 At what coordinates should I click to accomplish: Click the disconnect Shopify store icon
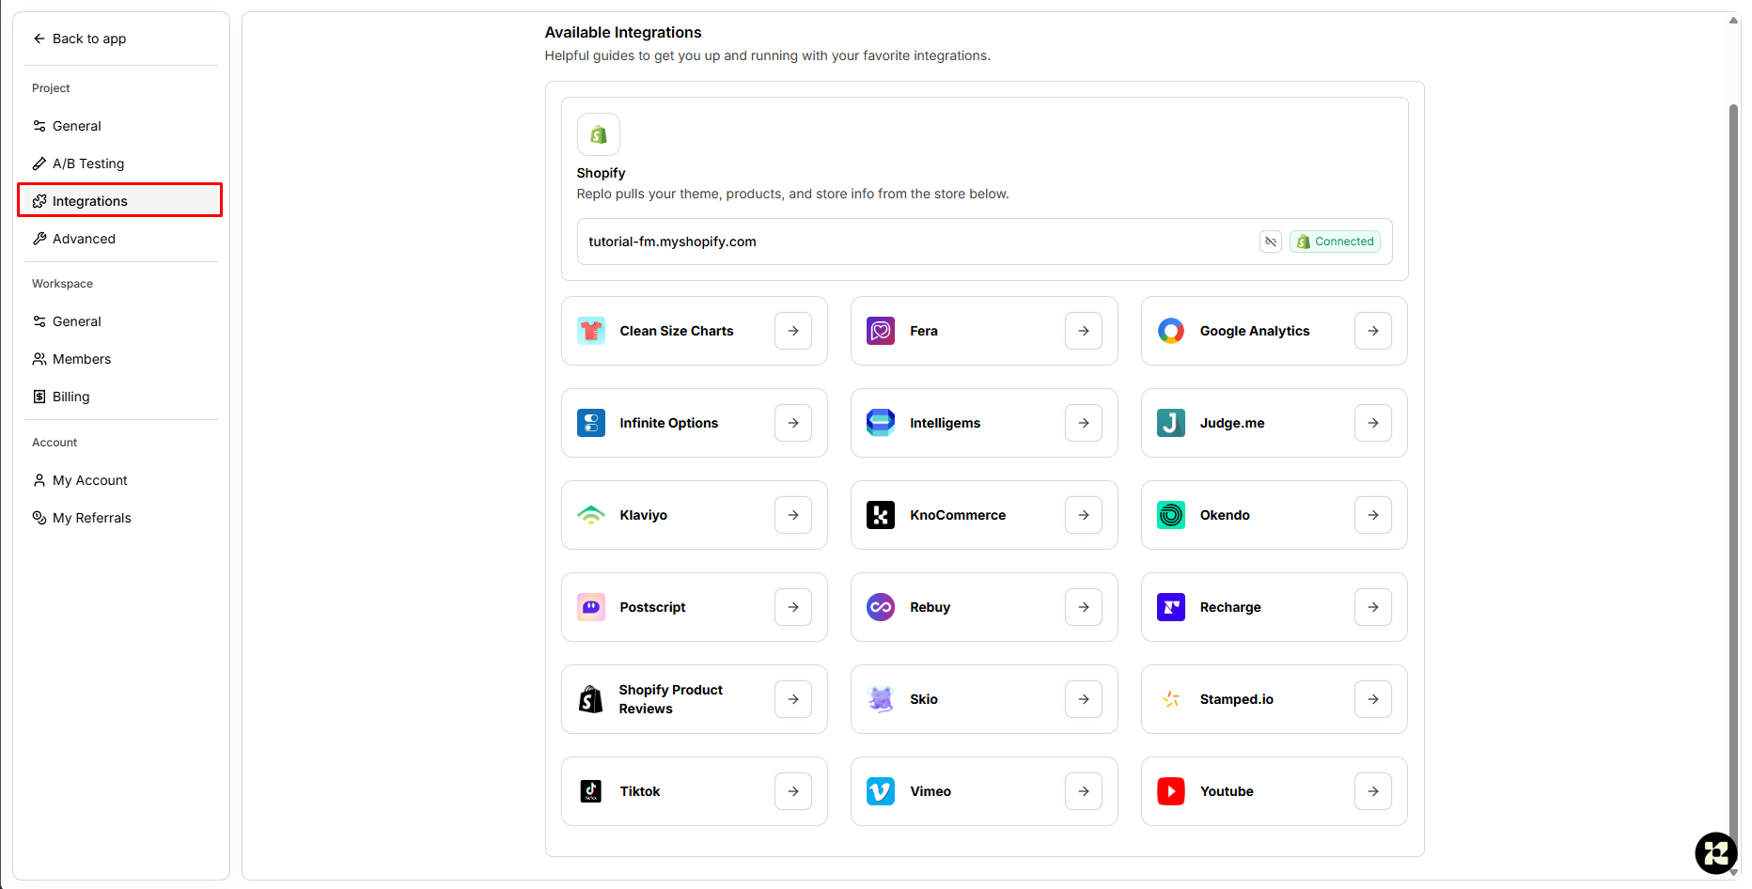click(1271, 242)
